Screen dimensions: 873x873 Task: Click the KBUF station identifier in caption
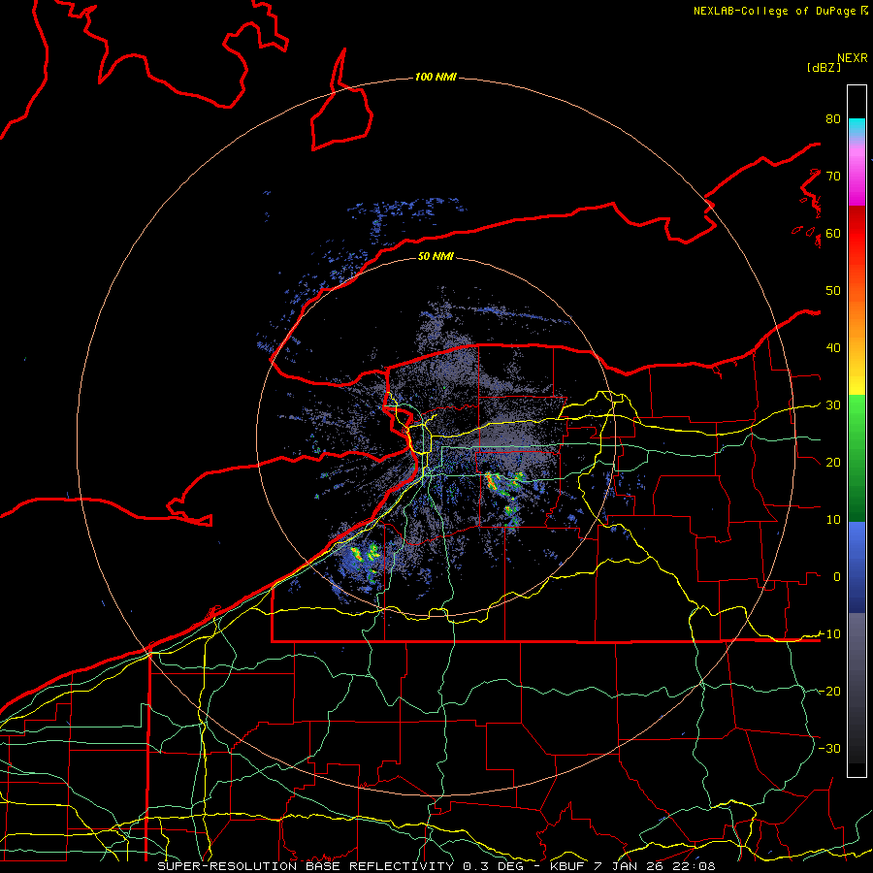[566, 866]
